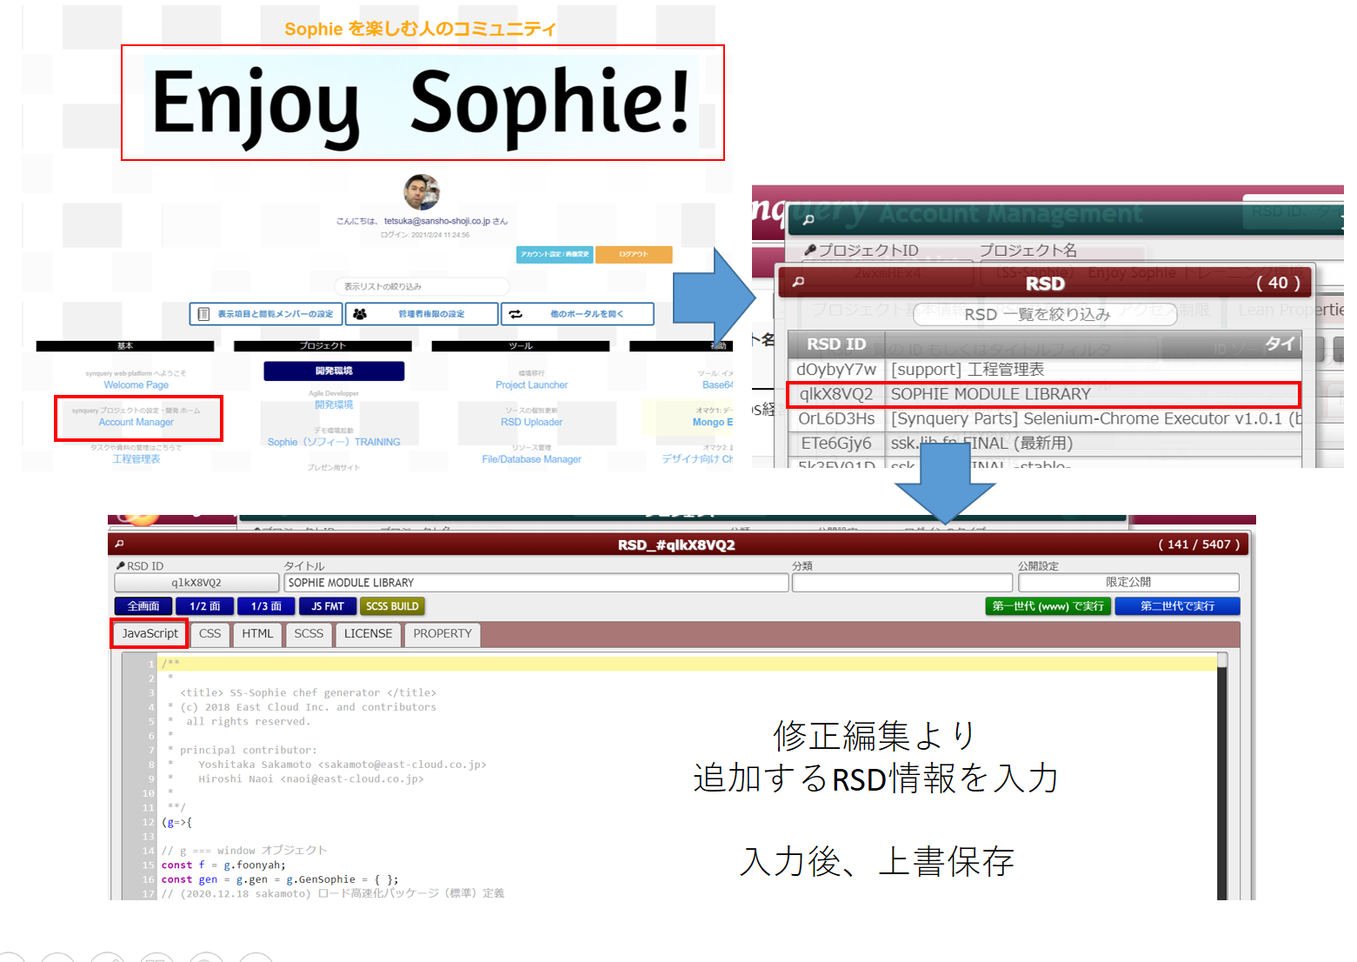Viewport: 1357px width, 962px height.
Task: Click the people icon on 管理者権限の設定
Action: (360, 314)
